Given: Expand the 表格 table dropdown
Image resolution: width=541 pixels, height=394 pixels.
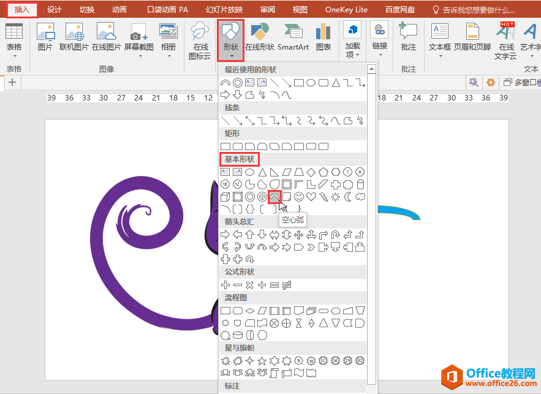Looking at the screenshot, I should [13, 40].
